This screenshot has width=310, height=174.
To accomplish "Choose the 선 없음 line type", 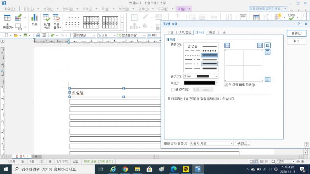I will click(x=192, y=46).
